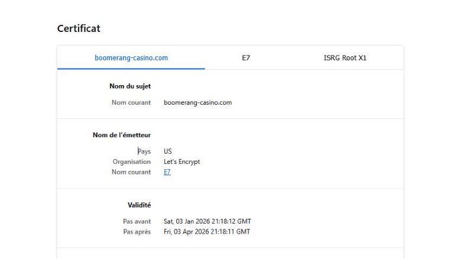Viewport: 473px width, 259px height.
Task: Click 'Nom courant' label under Nom du sujet
Action: pos(131,103)
